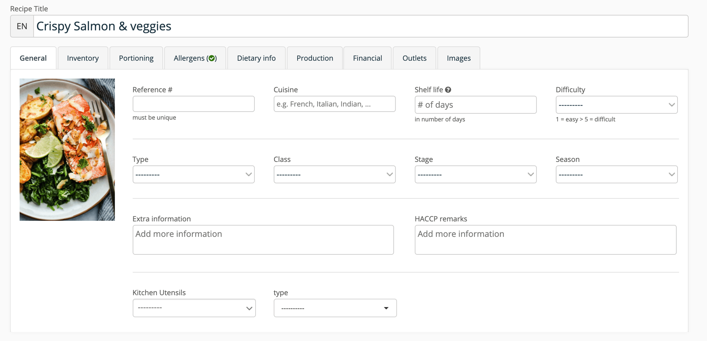Switch to the Outlets tab

pos(414,58)
